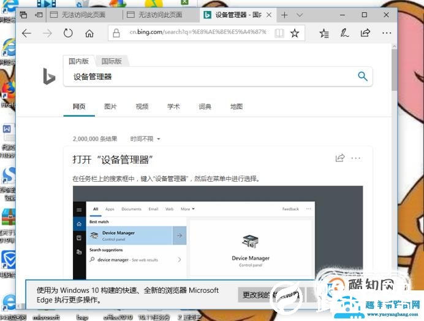Open a new tab with plus button
424x321 pixels.
coord(284,15)
